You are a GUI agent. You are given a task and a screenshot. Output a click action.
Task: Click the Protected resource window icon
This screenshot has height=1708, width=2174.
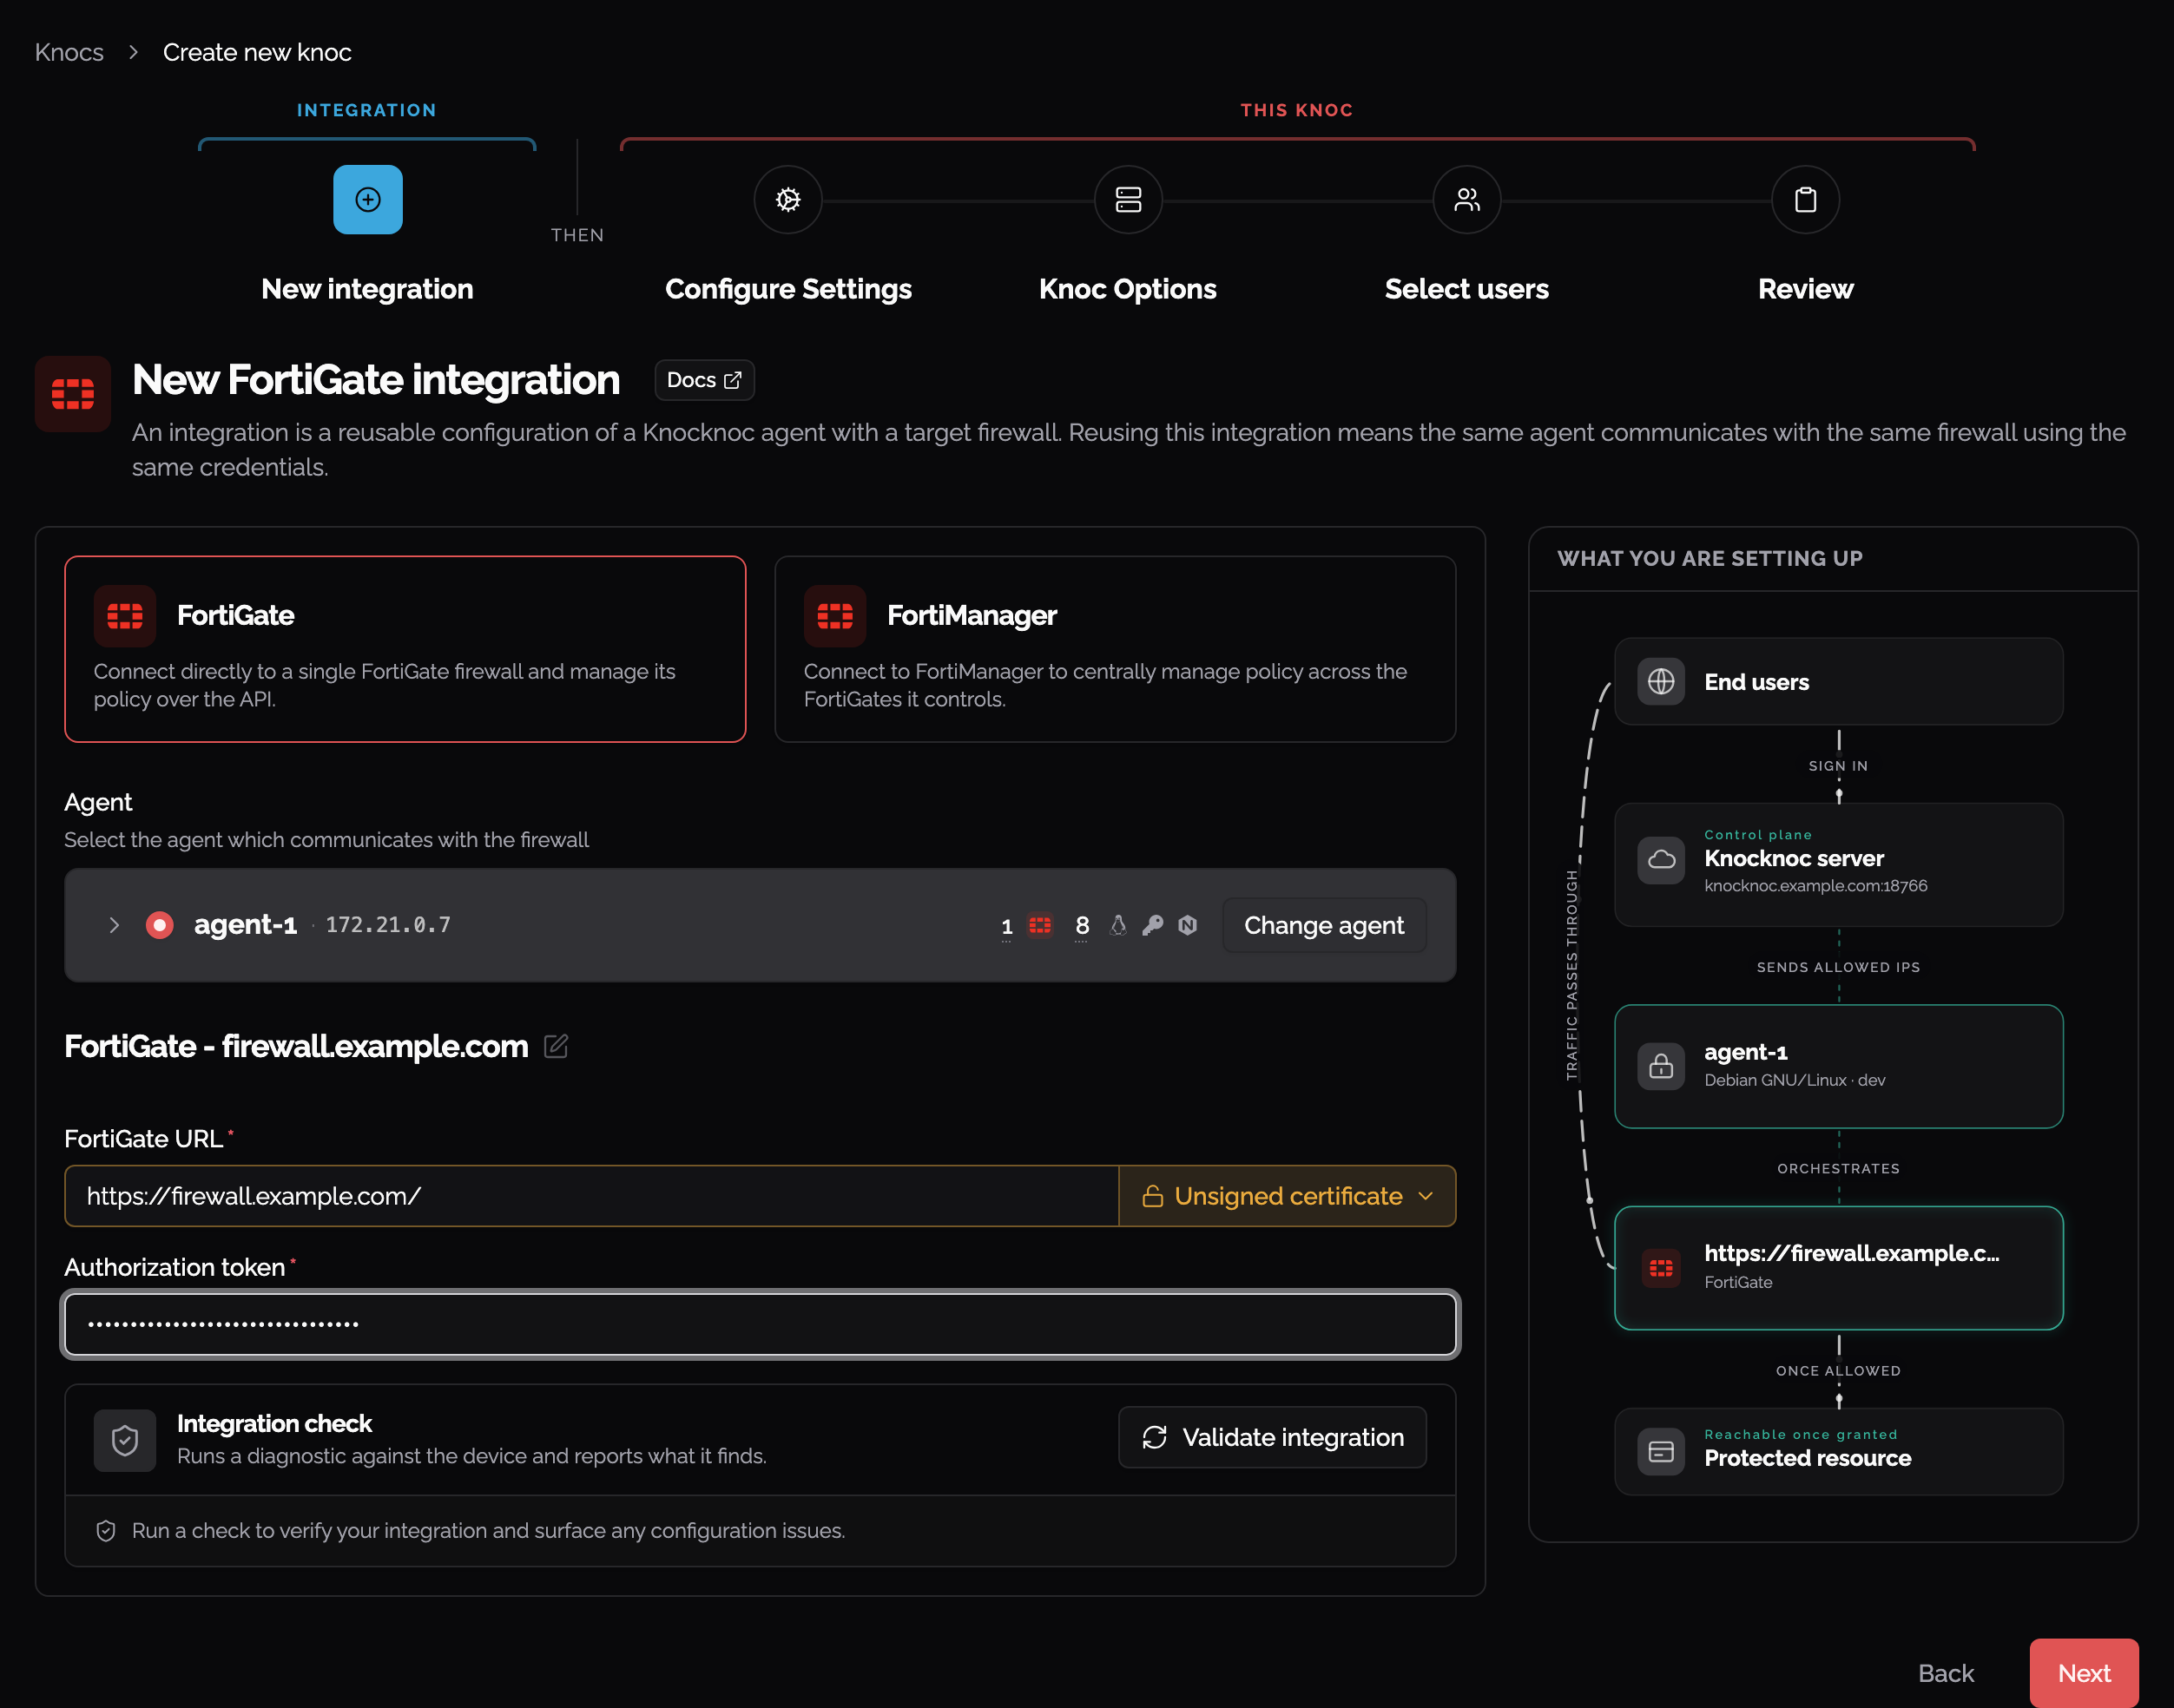1661,1452
